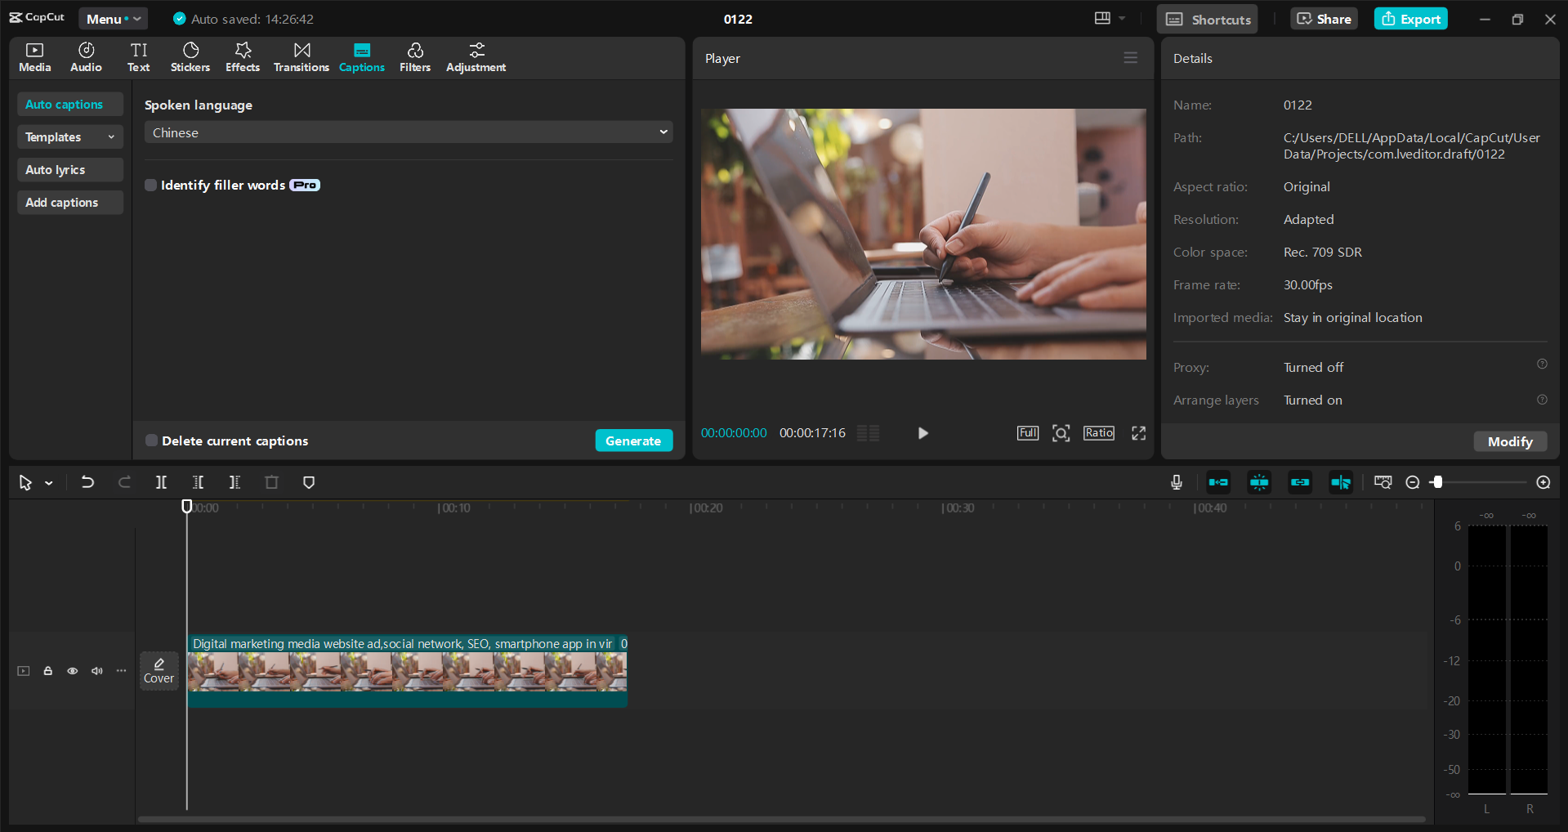The height and width of the screenshot is (832, 1568).
Task: Click the Generate captions button
Action: point(633,441)
